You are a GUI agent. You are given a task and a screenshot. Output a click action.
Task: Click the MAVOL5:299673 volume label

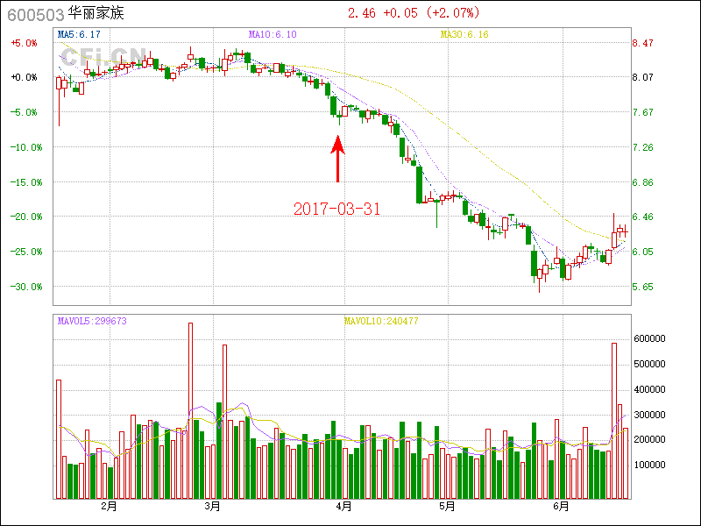92,321
